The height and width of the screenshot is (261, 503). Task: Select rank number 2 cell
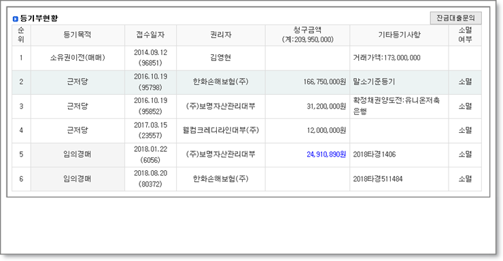(x=21, y=82)
